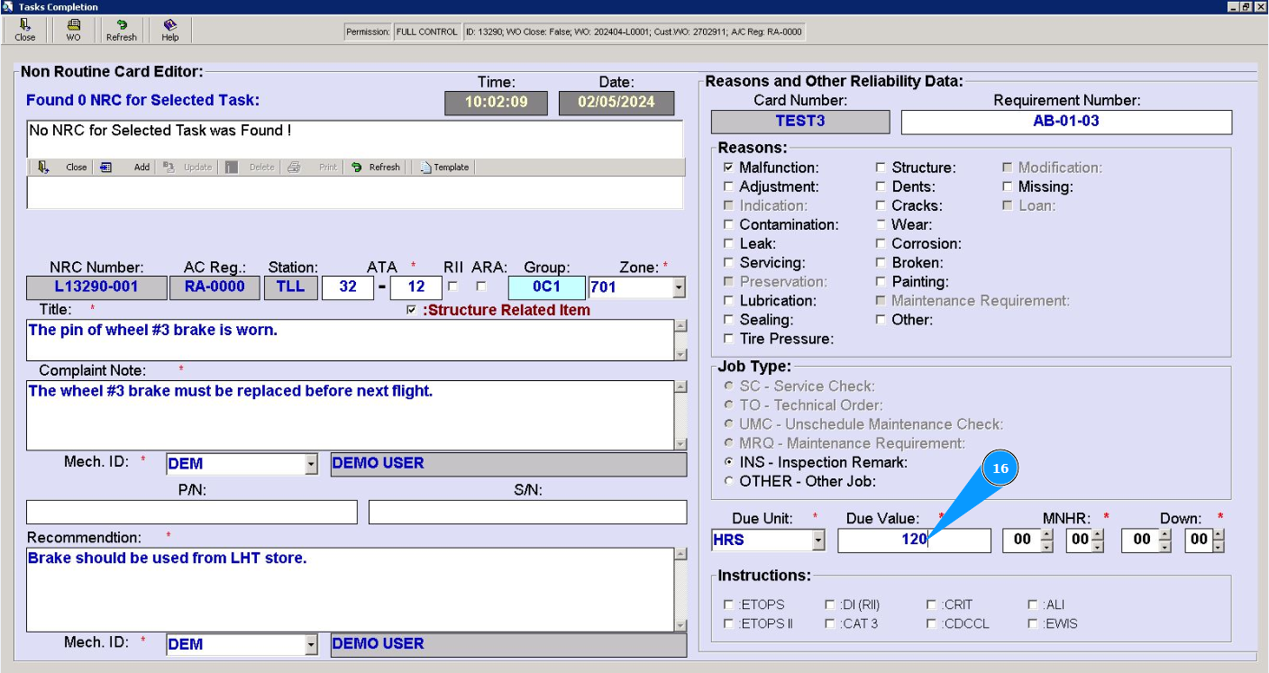Toggle the Structure Related Item checkbox
The width and height of the screenshot is (1269, 673).
[412, 310]
